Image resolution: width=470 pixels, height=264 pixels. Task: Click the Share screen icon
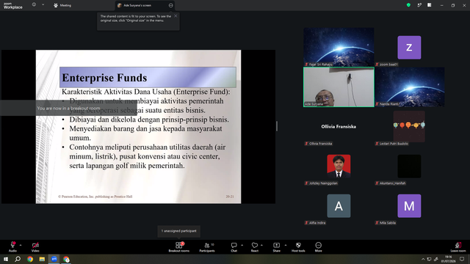pos(276,245)
